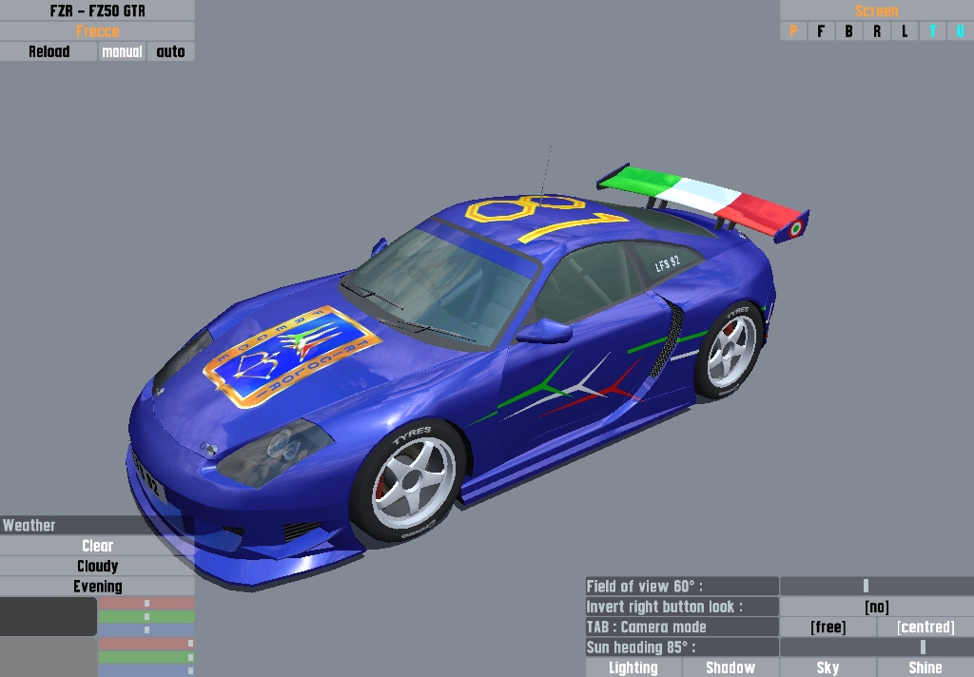
Task: Open the FZR - FZ50 GTR car selector
Action: pos(97,10)
